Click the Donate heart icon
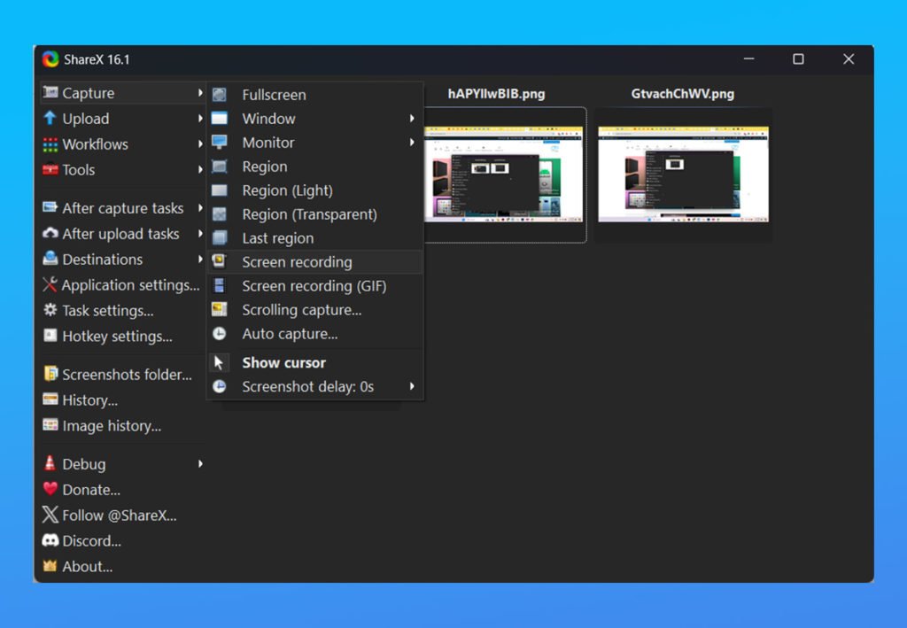The image size is (907, 628). 50,489
